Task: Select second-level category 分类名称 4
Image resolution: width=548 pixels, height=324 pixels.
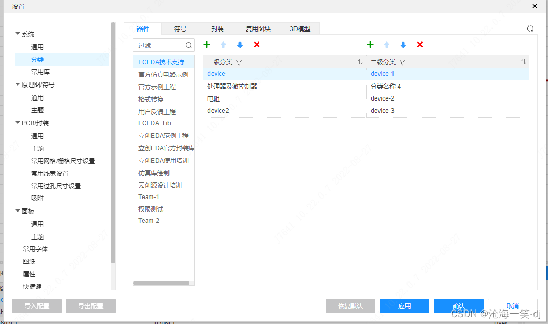Action: click(x=447, y=86)
